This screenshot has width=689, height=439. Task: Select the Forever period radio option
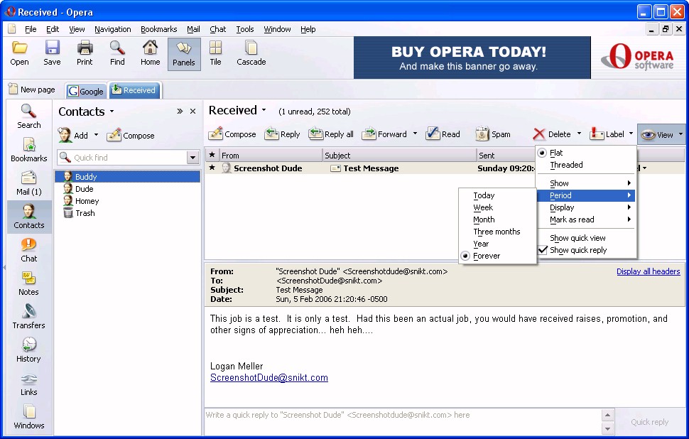coord(466,256)
